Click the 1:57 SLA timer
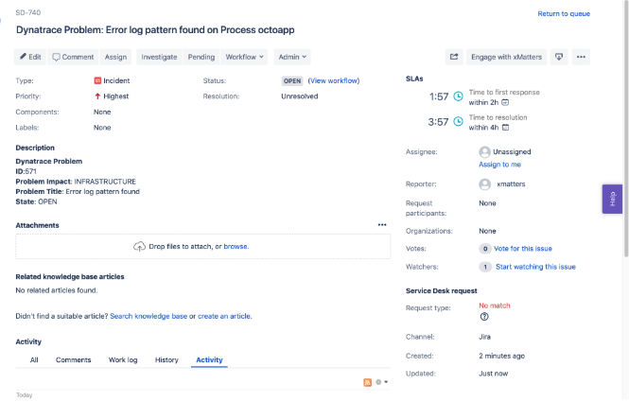This screenshot has width=629, height=402. [439, 96]
